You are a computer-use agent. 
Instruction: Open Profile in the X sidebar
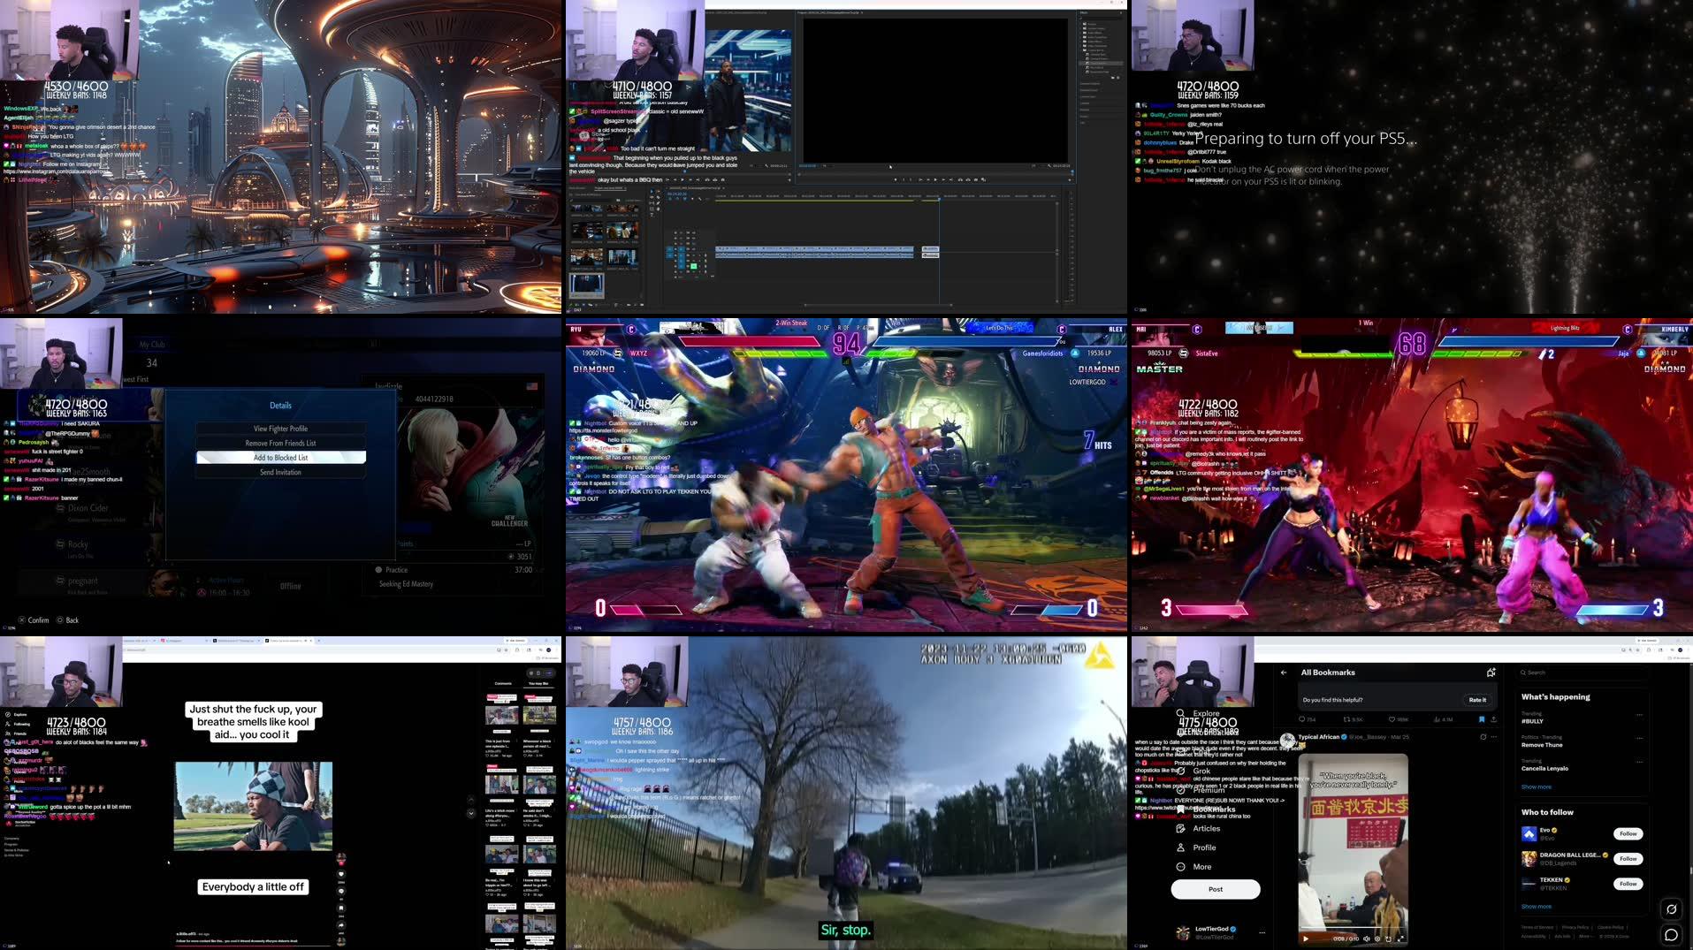(x=1204, y=847)
